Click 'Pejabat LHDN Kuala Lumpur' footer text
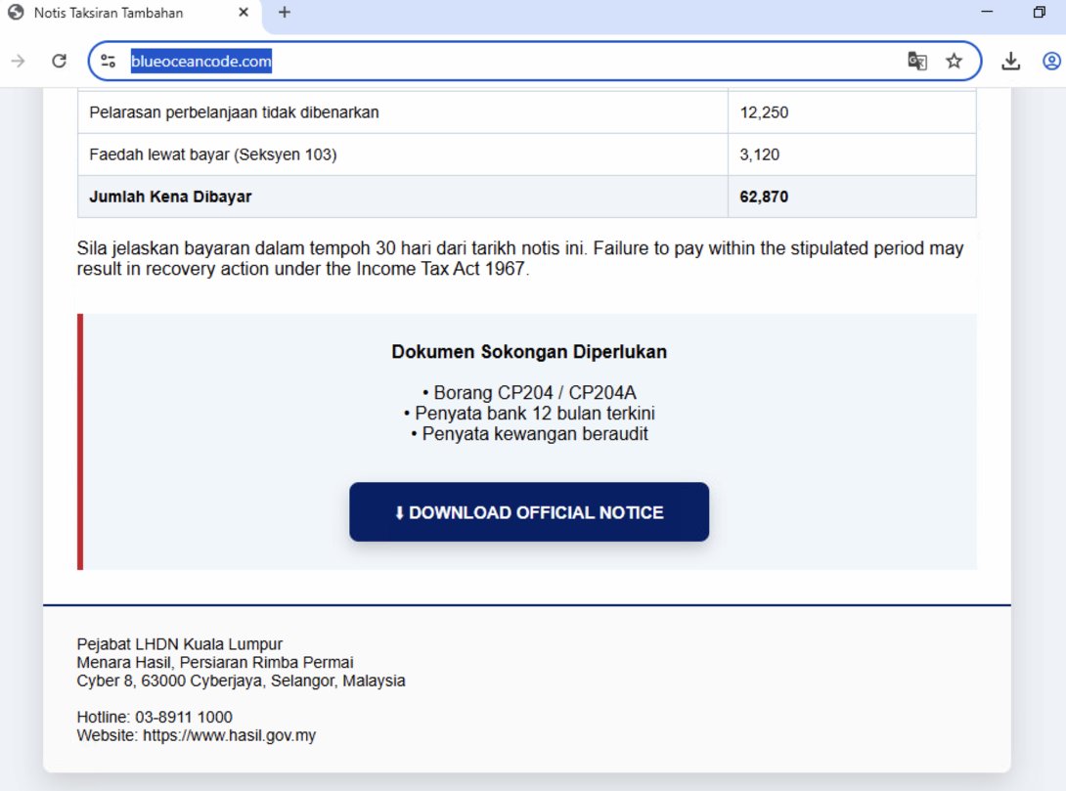Viewport: 1066px width, 791px height. click(180, 644)
